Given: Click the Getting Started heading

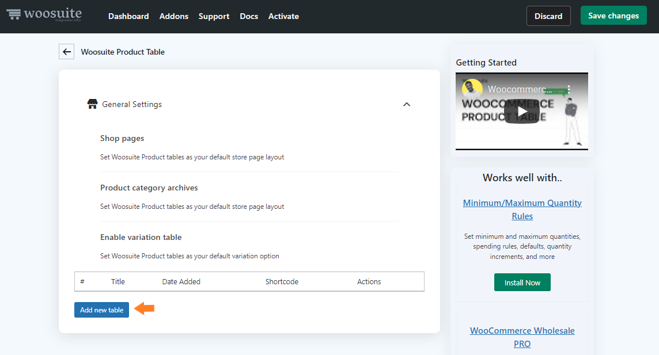Looking at the screenshot, I should (486, 63).
